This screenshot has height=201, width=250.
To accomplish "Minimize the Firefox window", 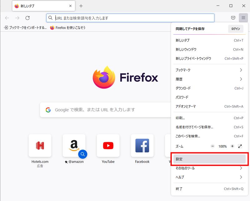I will coord(218,6).
